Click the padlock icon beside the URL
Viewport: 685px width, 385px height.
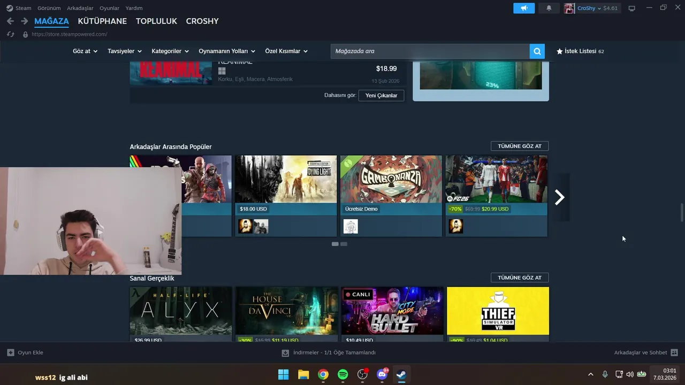click(25, 34)
